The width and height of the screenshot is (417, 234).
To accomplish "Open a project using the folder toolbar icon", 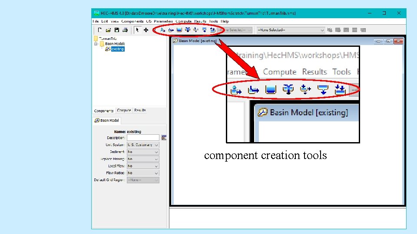I will click(108, 30).
